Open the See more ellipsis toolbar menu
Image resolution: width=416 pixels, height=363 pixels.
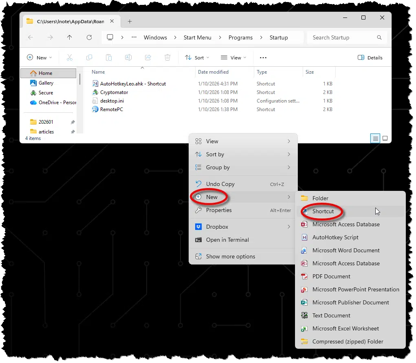(x=263, y=58)
